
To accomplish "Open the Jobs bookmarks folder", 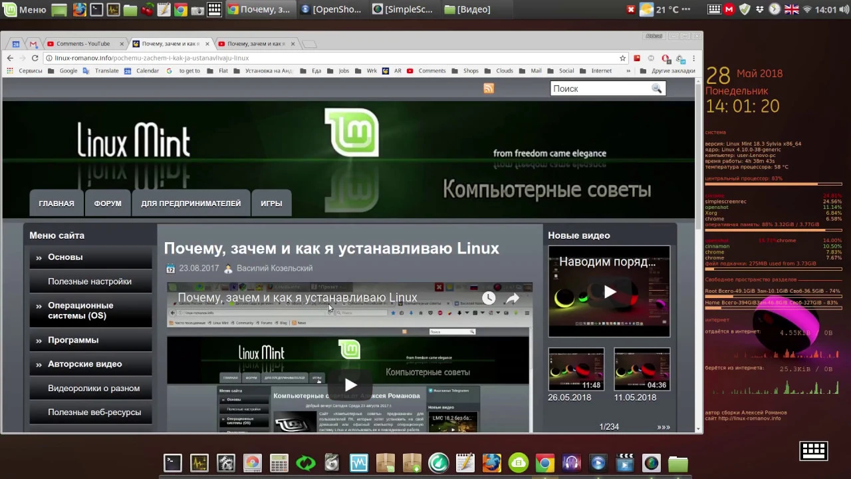I will point(338,71).
